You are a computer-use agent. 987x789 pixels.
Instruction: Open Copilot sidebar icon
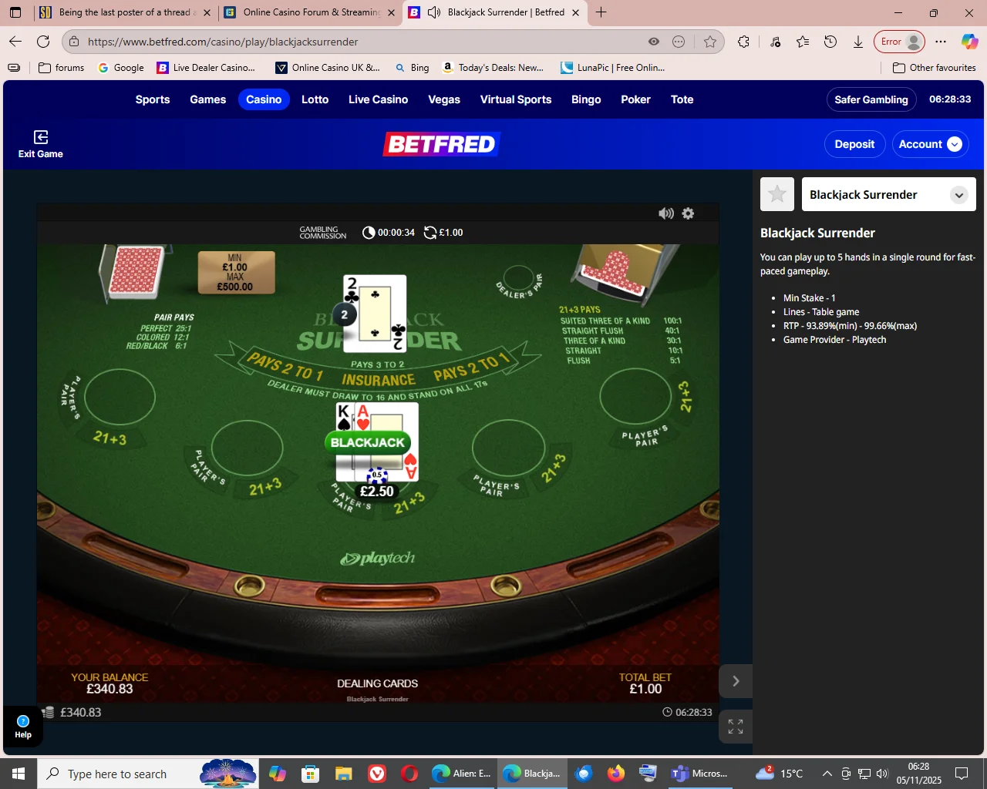pyautogui.click(x=969, y=42)
